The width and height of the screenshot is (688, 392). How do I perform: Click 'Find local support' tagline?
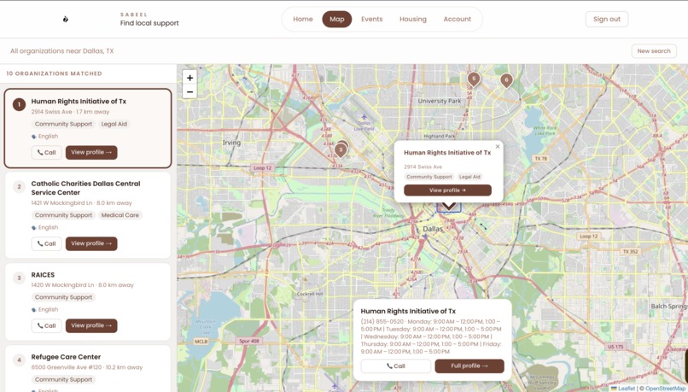[149, 23]
